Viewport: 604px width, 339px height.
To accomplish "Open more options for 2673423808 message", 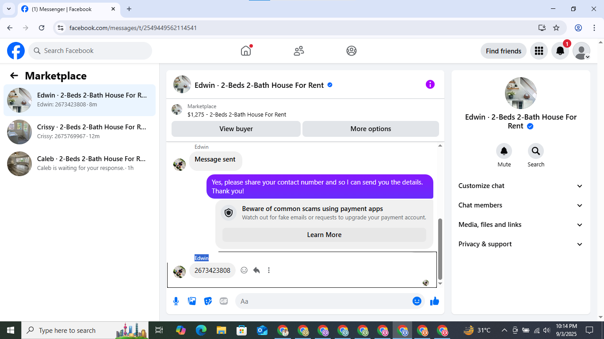I will click(269, 270).
